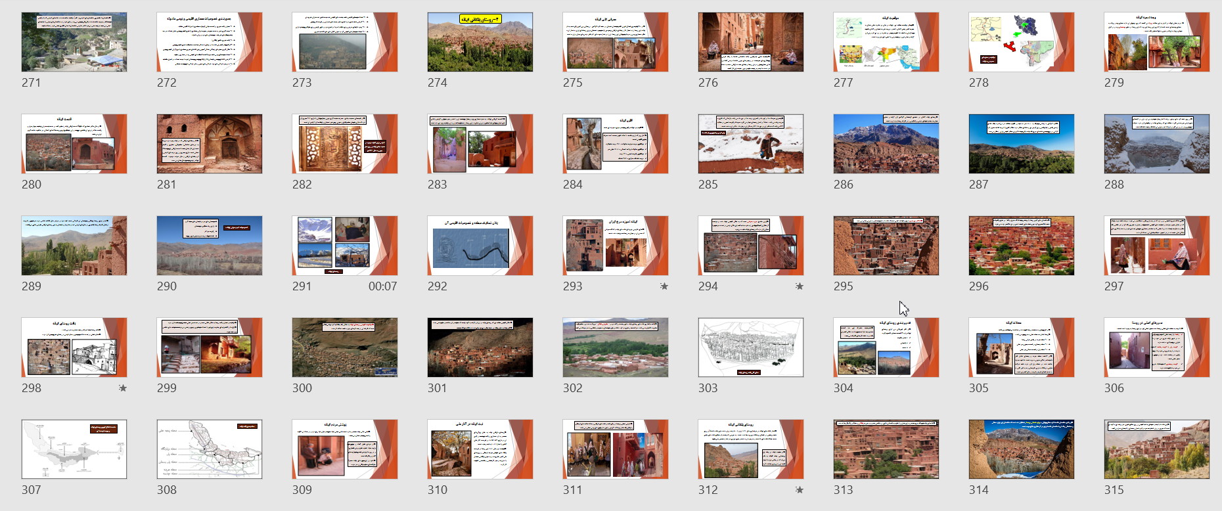Select slide 285 with the snowy scene
Viewport: 1222px width, 511px height.
tap(750, 144)
